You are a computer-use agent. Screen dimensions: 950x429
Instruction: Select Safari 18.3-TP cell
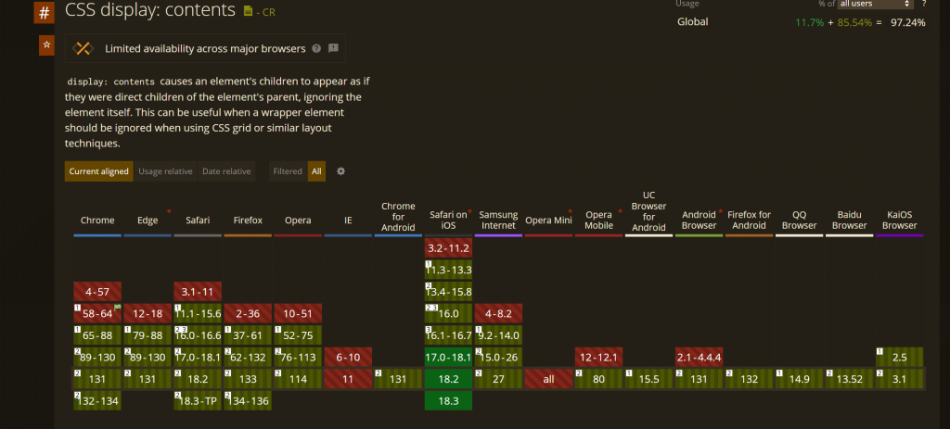click(199, 400)
